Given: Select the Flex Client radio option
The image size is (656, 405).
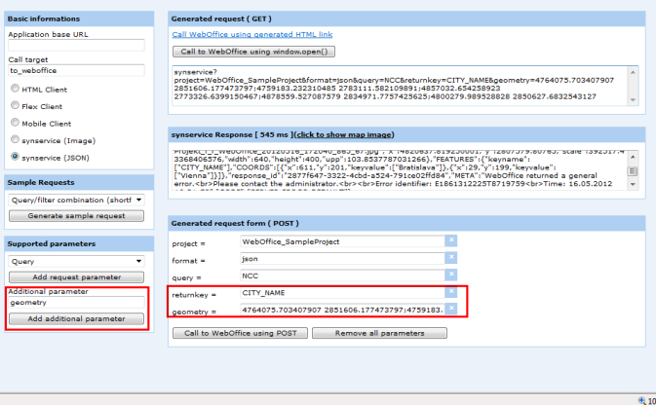Looking at the screenshot, I should 15,105.
